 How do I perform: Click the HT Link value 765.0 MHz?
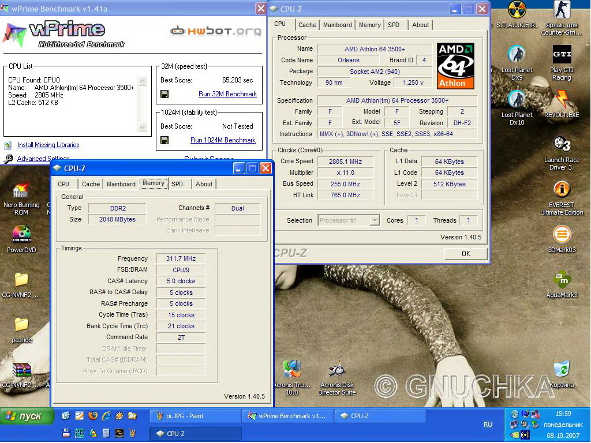coord(345,195)
